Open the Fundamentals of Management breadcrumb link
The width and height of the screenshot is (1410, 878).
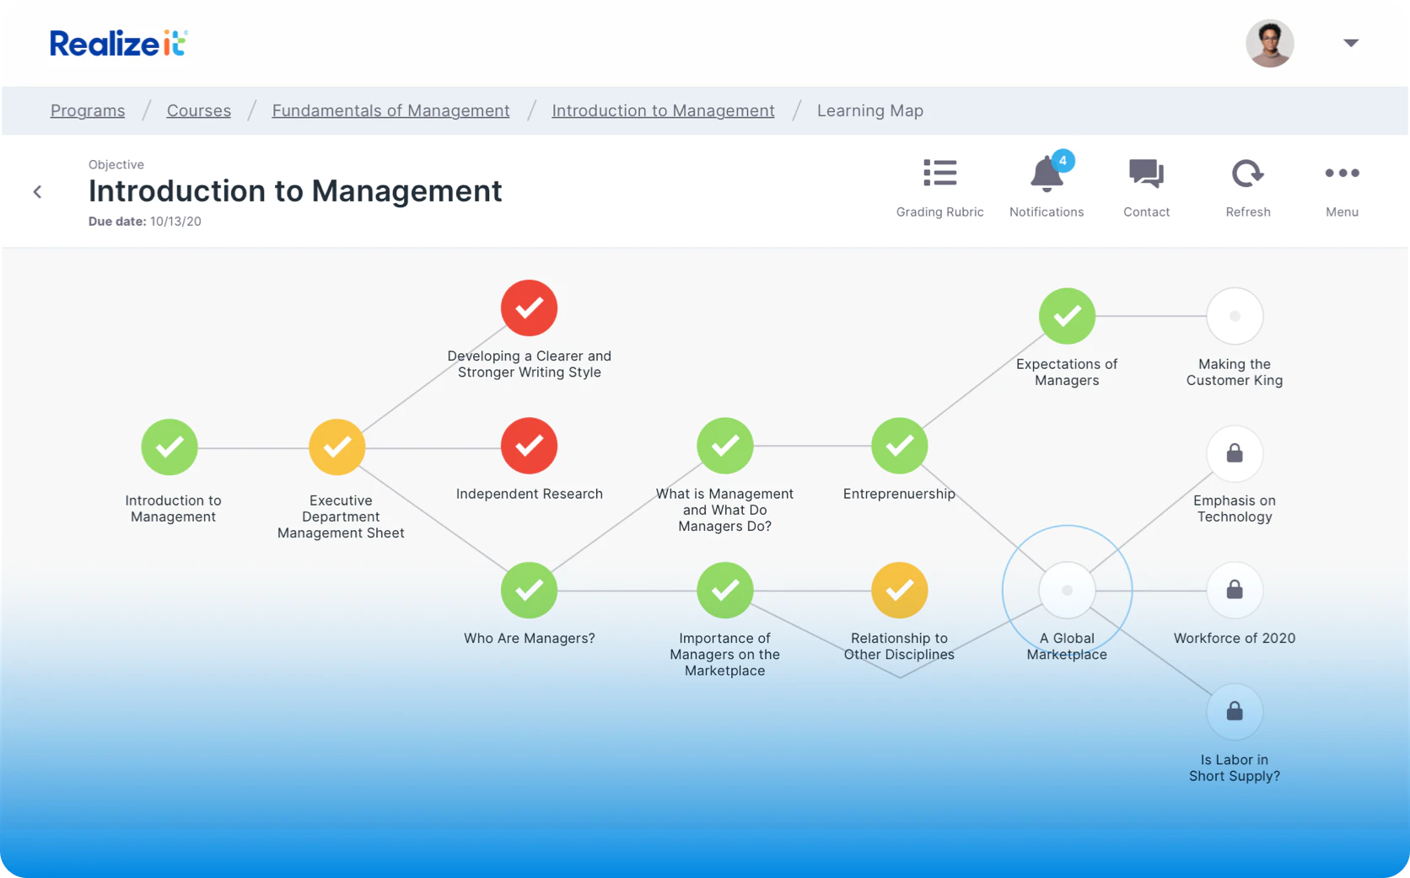click(x=390, y=110)
